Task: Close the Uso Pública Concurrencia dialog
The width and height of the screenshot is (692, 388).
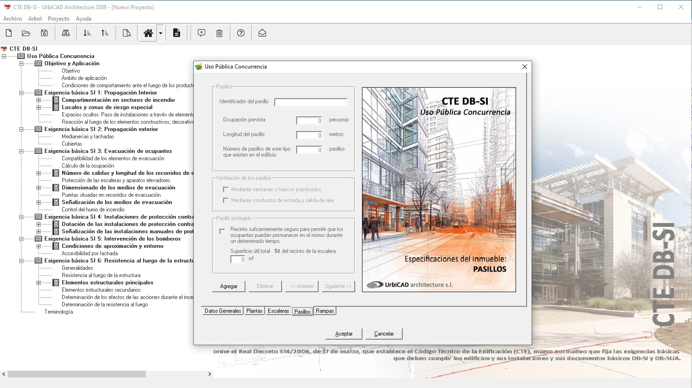Action: tap(525, 67)
